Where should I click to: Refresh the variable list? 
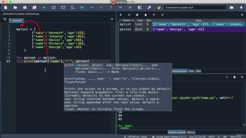162,15
